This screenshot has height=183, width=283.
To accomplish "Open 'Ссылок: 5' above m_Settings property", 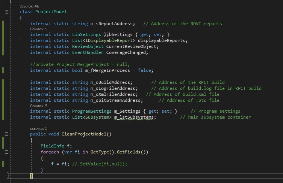I will 39,106.
